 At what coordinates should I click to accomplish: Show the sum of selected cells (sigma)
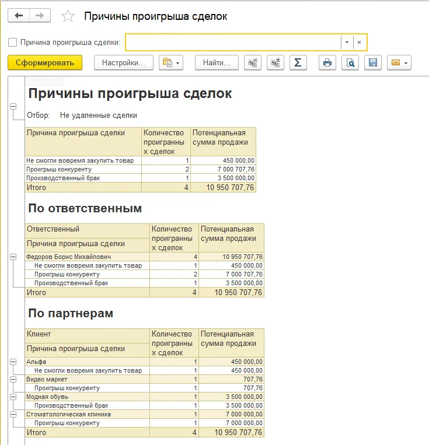click(298, 62)
